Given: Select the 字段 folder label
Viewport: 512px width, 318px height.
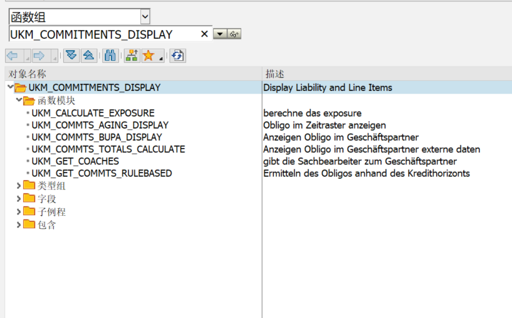Looking at the screenshot, I should 47,199.
